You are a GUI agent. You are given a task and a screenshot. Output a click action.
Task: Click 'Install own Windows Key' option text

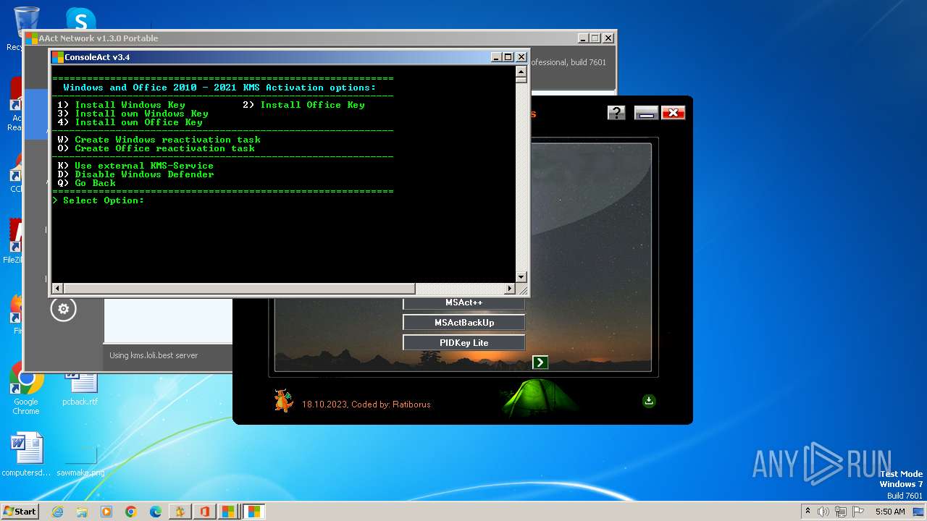coord(141,114)
